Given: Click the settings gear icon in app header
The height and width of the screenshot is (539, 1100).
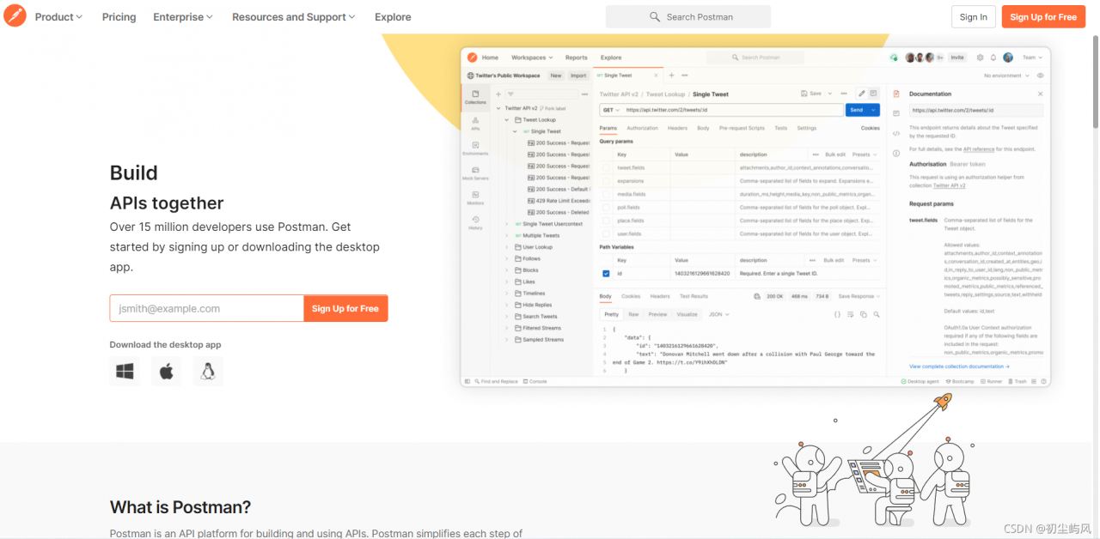Looking at the screenshot, I should coord(980,58).
